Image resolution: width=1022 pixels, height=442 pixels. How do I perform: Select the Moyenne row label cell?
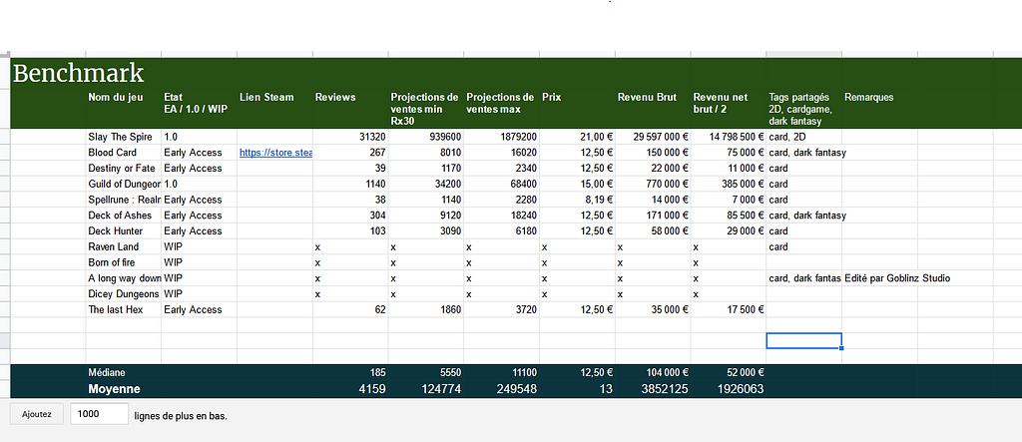[123, 389]
